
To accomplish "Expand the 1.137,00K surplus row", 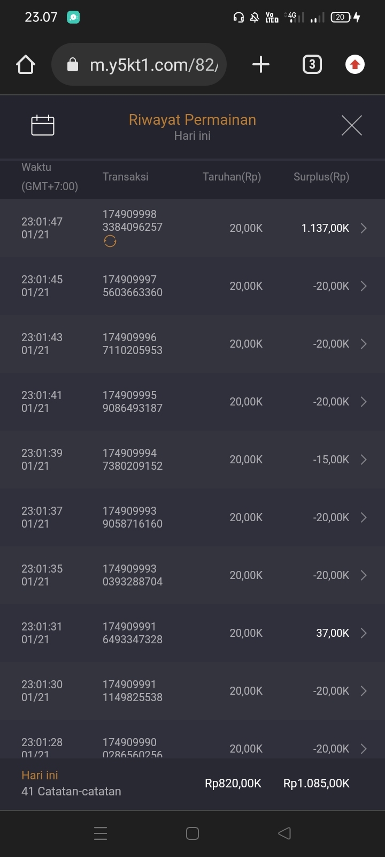I will (x=364, y=228).
